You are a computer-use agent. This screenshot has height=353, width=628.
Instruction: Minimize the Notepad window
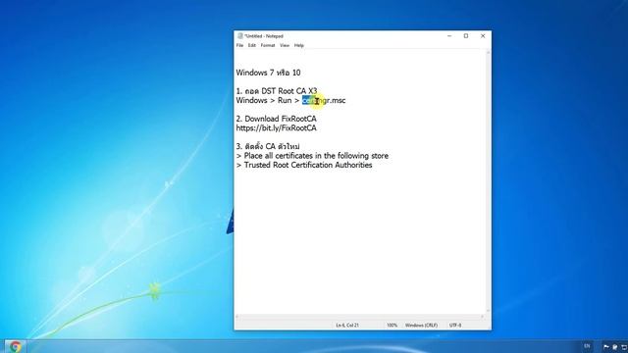click(x=449, y=36)
